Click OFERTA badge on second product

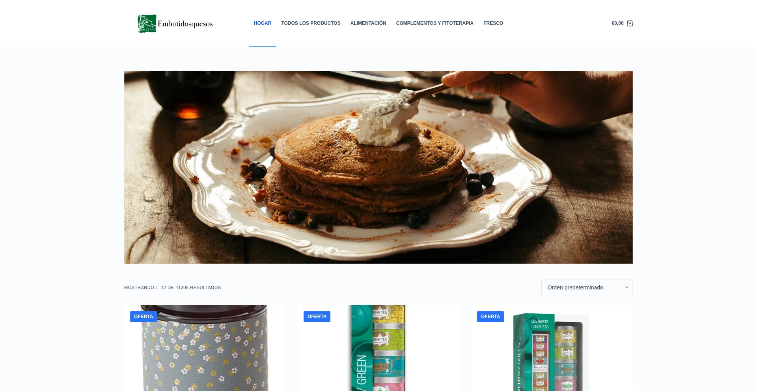coord(317,317)
